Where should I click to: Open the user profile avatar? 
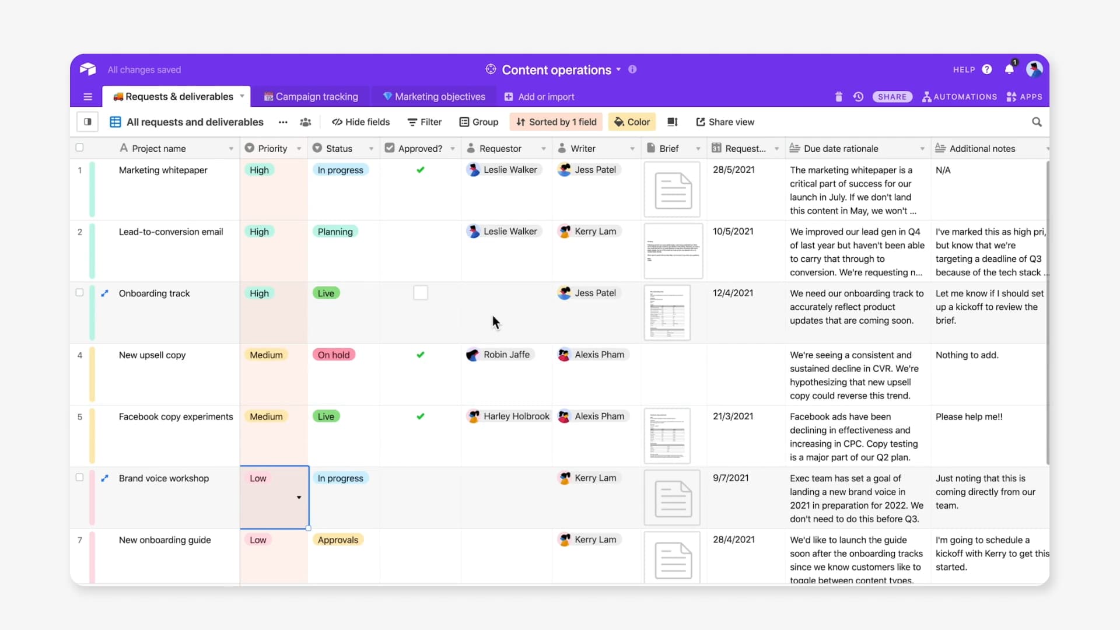[x=1034, y=69]
